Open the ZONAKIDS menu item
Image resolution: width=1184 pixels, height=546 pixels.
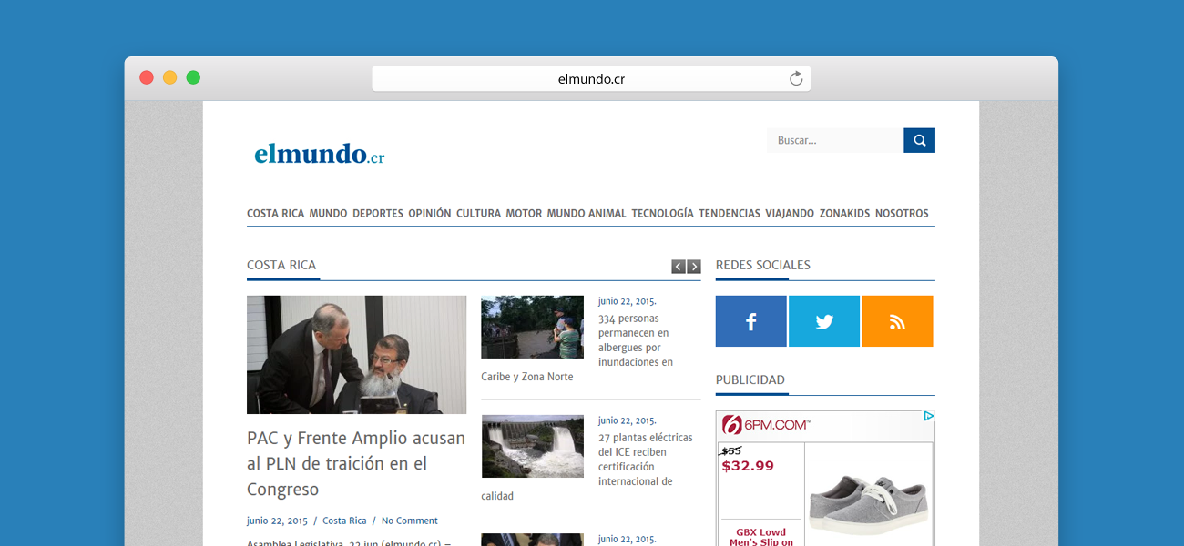[844, 214]
